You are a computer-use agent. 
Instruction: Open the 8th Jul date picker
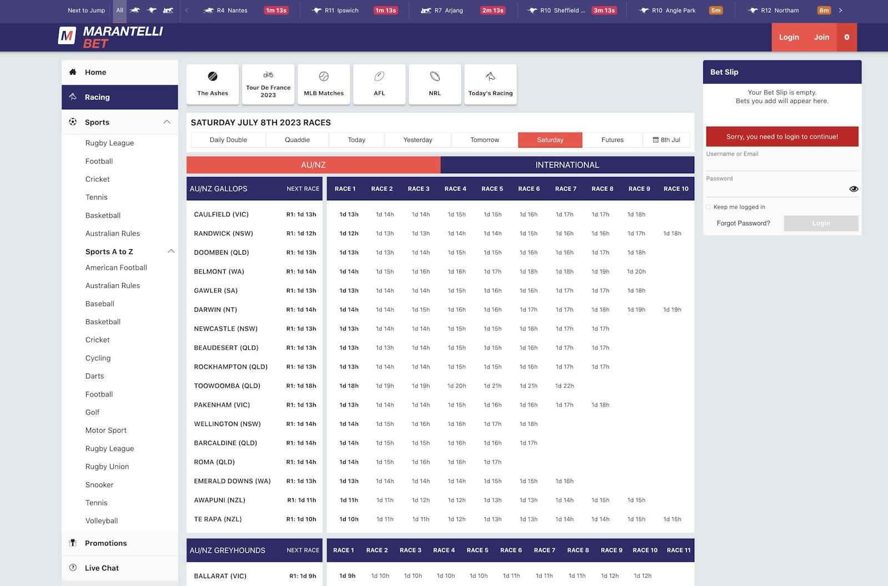[666, 140]
